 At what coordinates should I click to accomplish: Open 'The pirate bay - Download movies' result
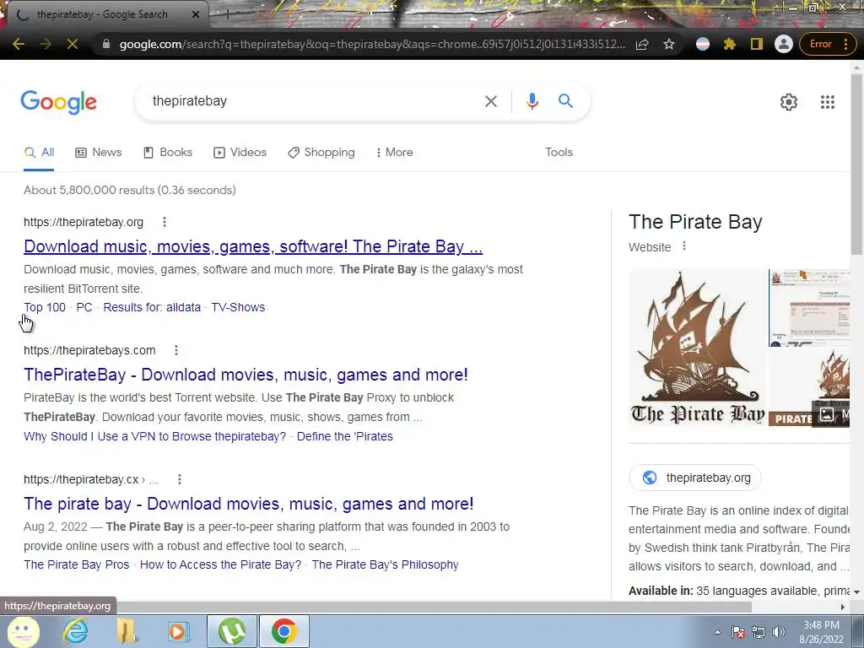pos(249,504)
